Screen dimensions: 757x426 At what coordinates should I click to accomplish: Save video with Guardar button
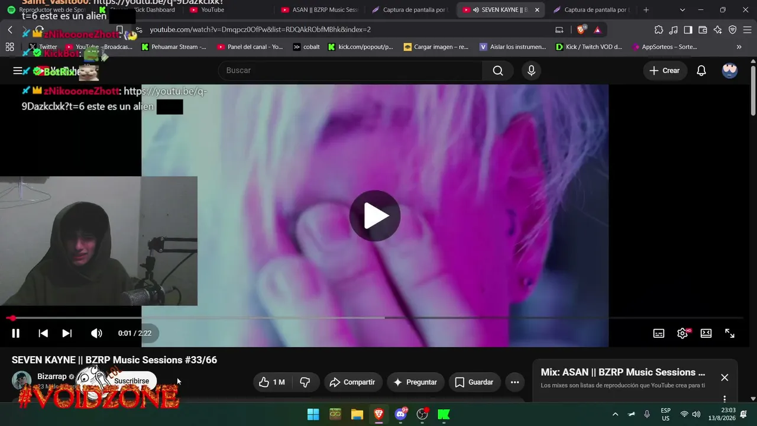[x=474, y=382]
